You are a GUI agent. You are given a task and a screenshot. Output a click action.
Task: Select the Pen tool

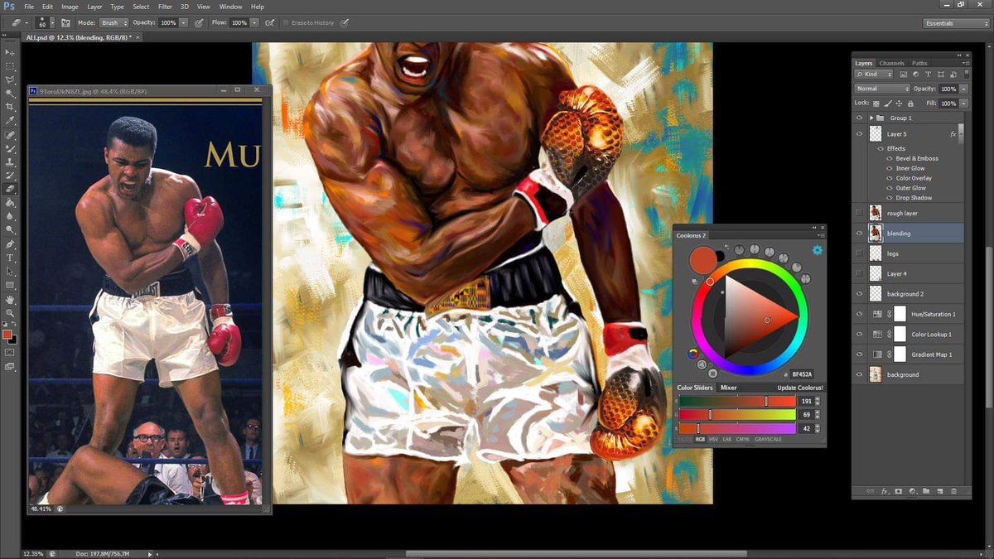[x=10, y=244]
